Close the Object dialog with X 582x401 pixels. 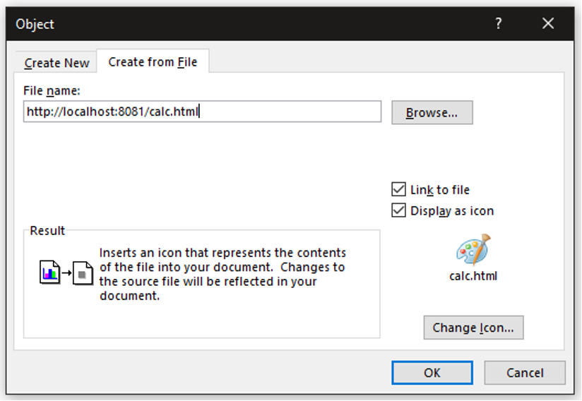pyautogui.click(x=548, y=23)
